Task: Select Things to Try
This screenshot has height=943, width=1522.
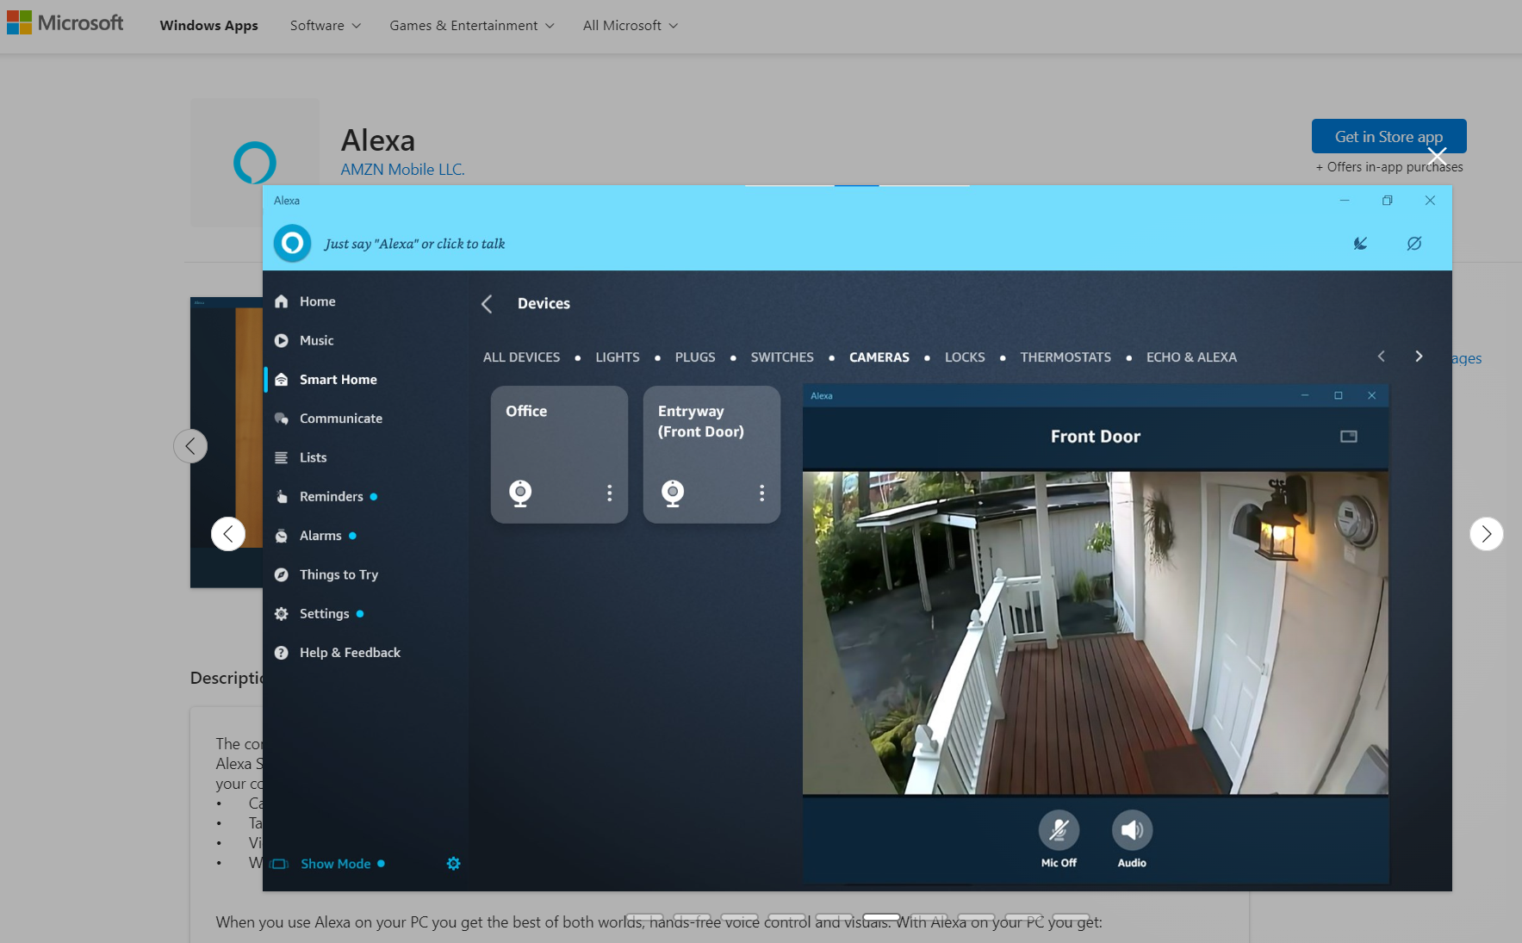Action: click(339, 574)
